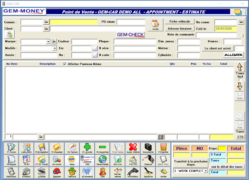Image resolution: width=249 pixels, height=180 pixels.
Task: Open Compte dollar sign icon
Action: [42, 173]
